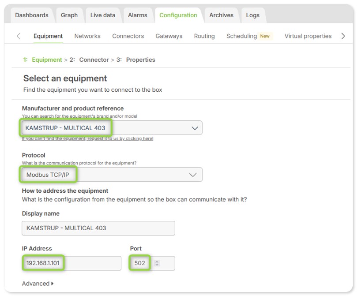Click the How to address the equipment label
This screenshot has width=358, height=299.
click(x=65, y=191)
